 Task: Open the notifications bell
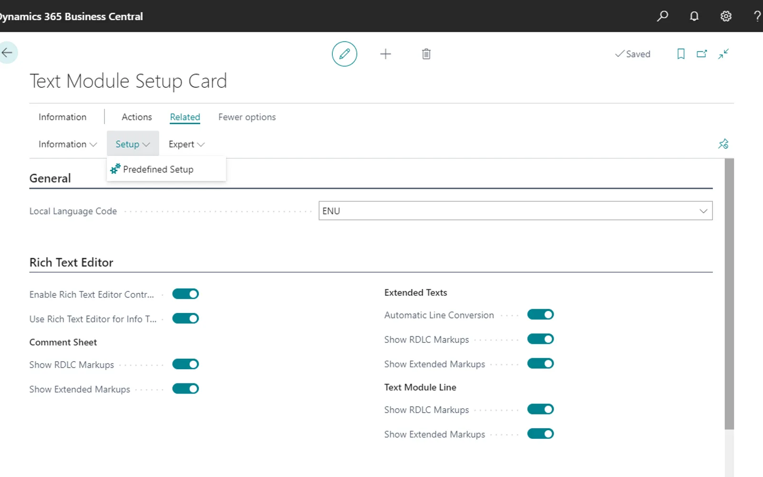(x=694, y=16)
